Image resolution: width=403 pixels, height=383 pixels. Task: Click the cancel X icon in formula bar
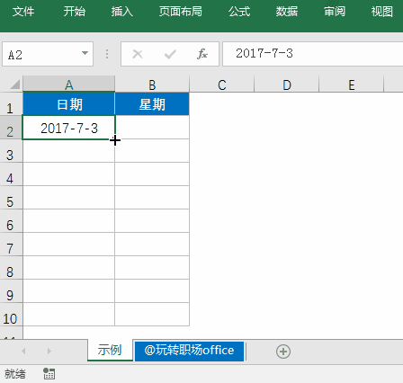(138, 54)
